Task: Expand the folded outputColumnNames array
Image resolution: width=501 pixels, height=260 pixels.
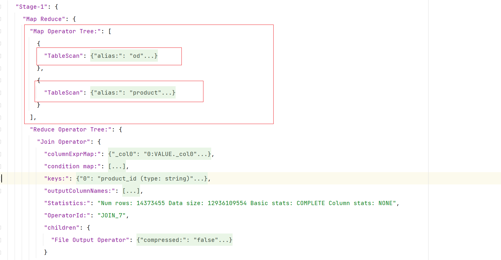Action: tap(131, 191)
